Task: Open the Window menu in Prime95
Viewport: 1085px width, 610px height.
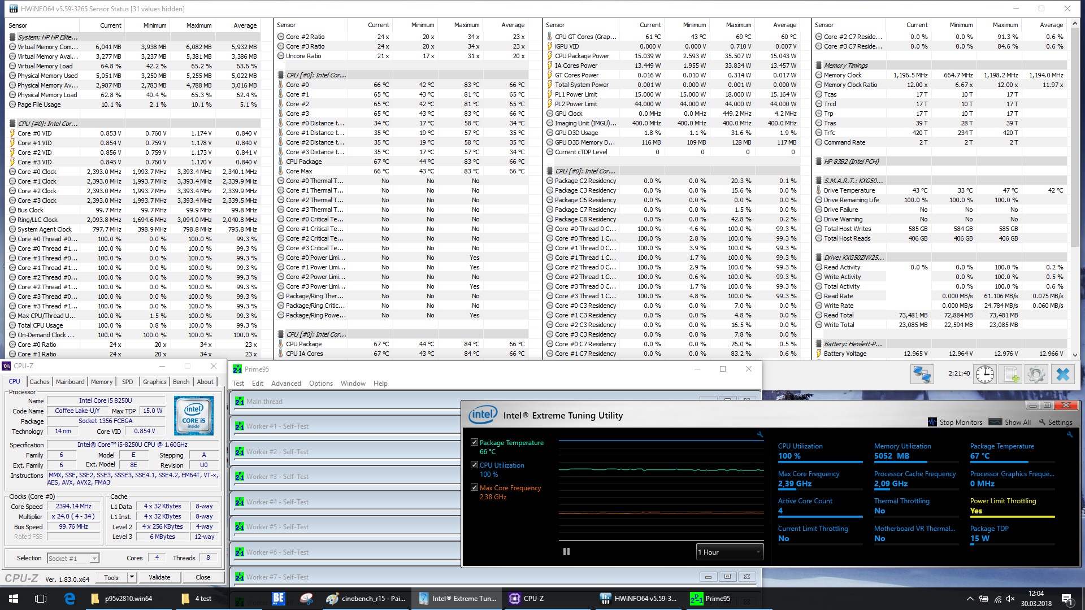Action: 353,383
